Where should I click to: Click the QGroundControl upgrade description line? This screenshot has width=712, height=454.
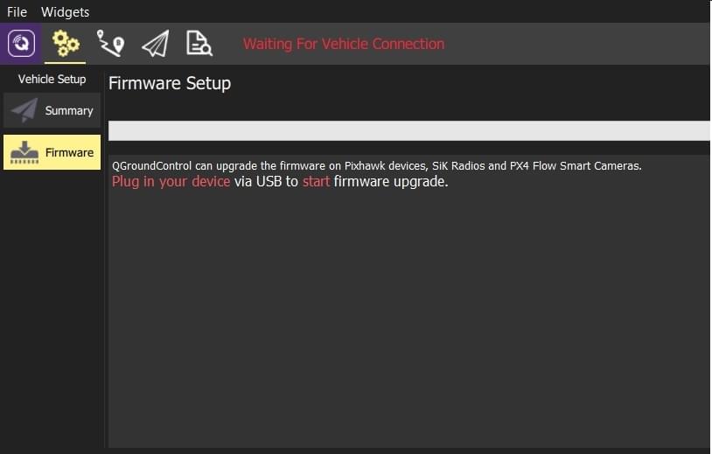(x=377, y=165)
